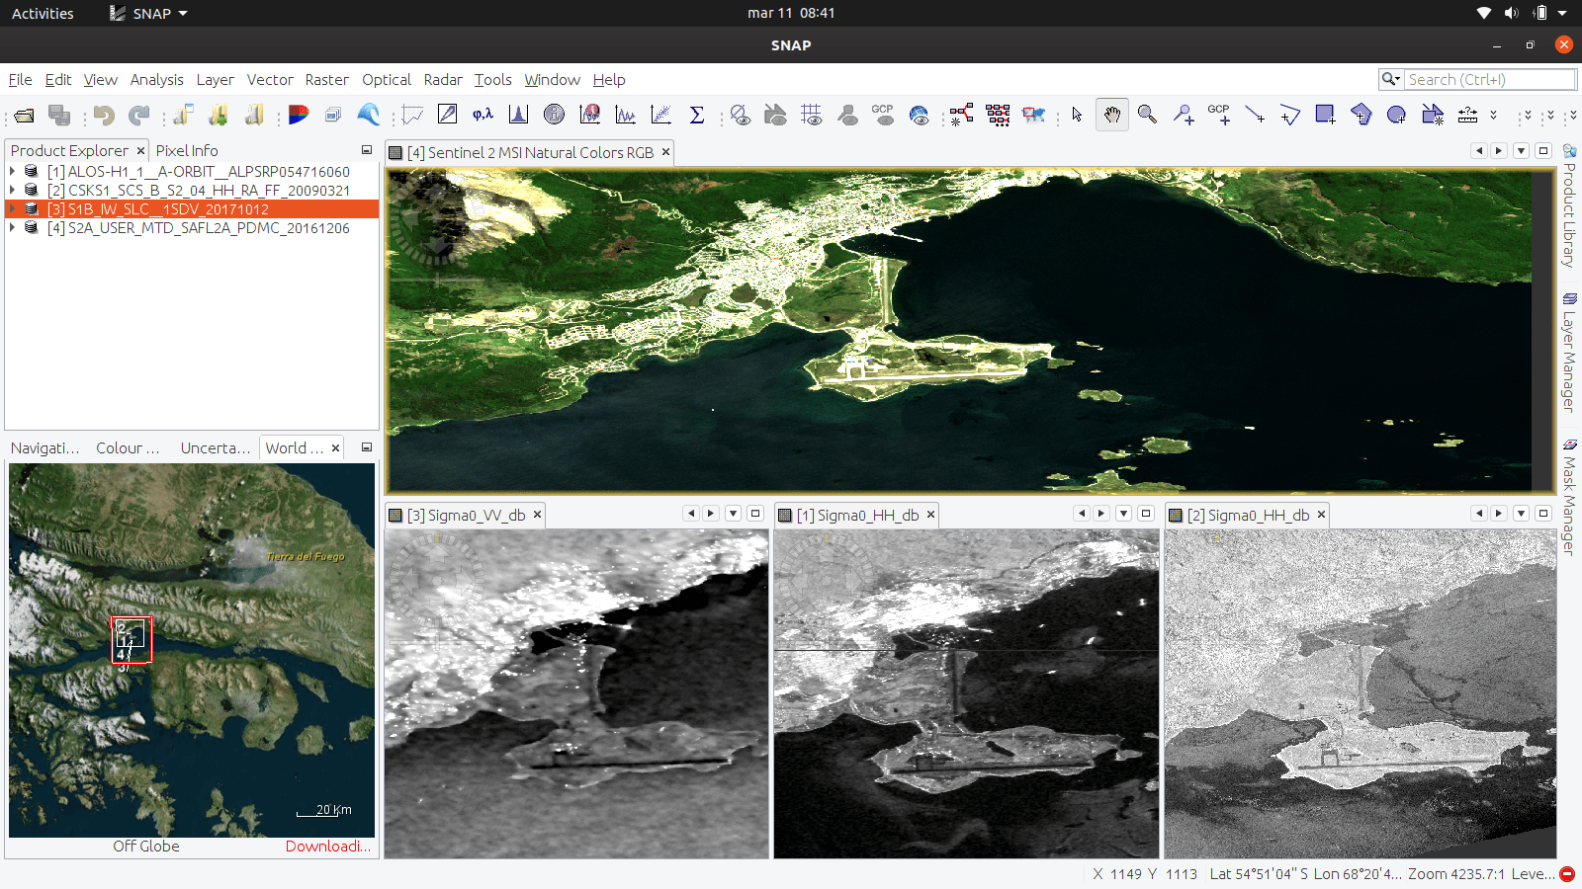
Task: Switch to the Pixel Info tab
Action: click(x=187, y=150)
